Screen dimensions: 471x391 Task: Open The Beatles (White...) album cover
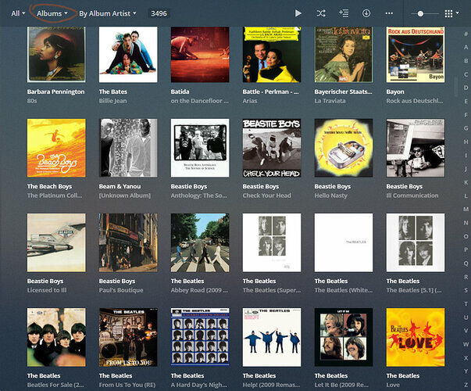344,242
